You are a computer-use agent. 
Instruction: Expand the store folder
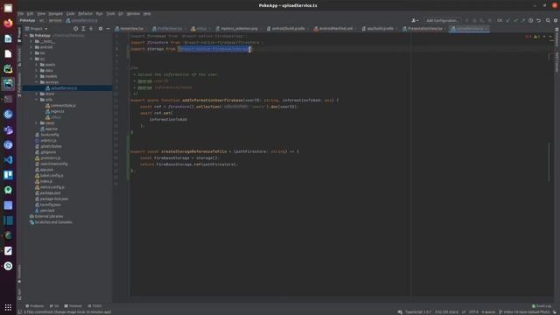pos(37,94)
